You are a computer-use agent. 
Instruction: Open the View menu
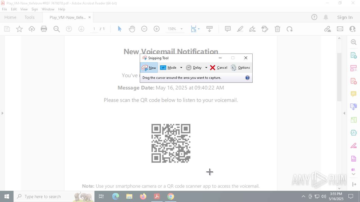[24, 9]
